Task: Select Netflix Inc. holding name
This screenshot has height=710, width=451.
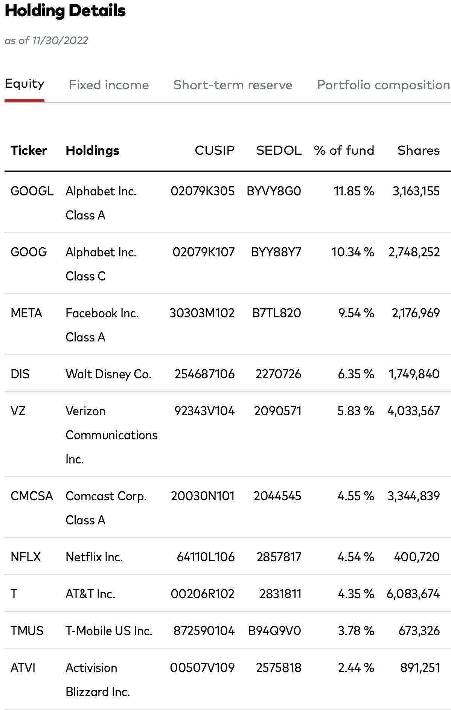Action: coord(94,557)
